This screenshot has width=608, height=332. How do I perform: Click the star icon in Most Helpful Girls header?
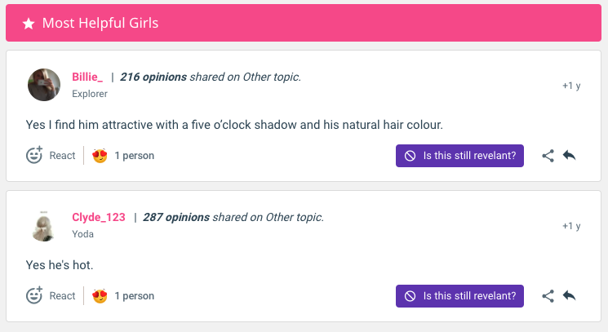tap(29, 24)
